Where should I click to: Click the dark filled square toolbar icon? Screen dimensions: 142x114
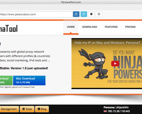tap(91, 14)
